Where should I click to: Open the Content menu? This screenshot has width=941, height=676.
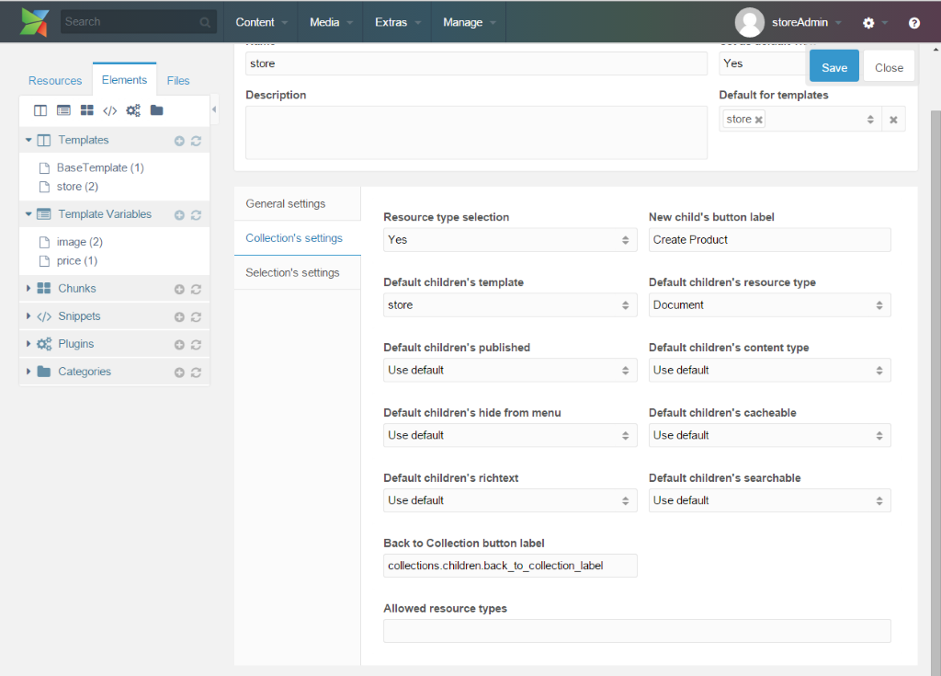click(x=261, y=22)
